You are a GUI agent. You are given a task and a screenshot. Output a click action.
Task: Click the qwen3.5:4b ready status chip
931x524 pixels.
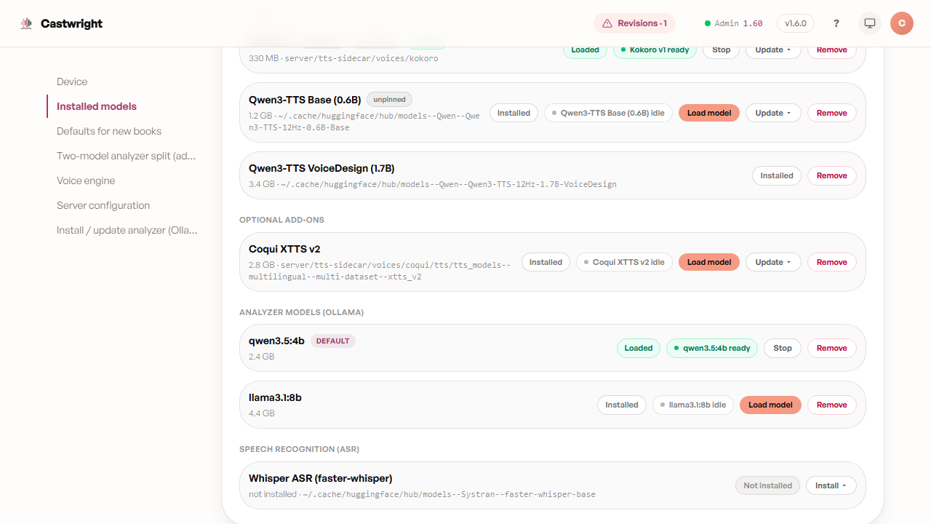click(x=712, y=348)
